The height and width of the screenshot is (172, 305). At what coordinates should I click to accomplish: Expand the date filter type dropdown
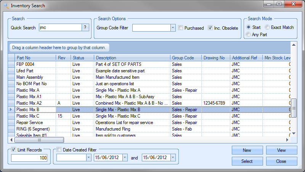tap(88, 158)
